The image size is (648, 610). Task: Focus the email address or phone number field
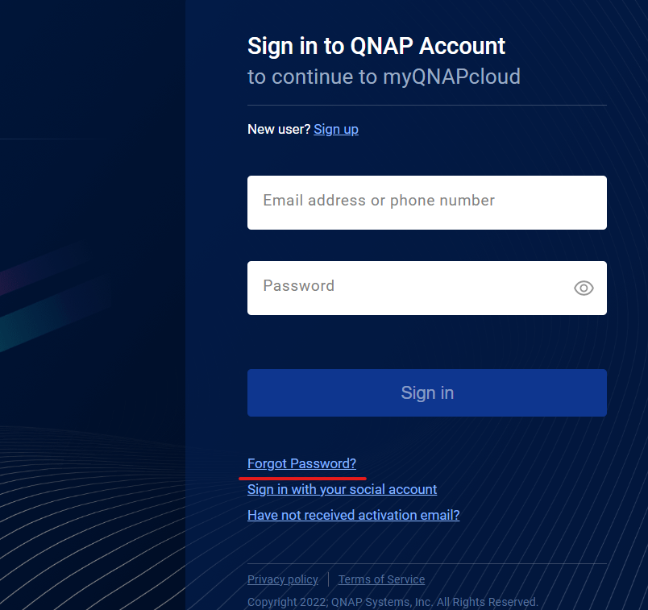(x=426, y=202)
